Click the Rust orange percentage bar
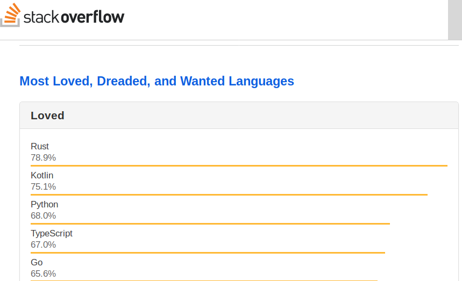 tap(239, 165)
